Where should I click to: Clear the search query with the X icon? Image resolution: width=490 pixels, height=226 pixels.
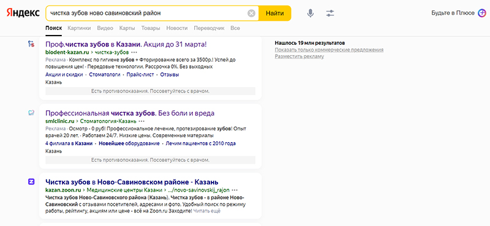252,13
